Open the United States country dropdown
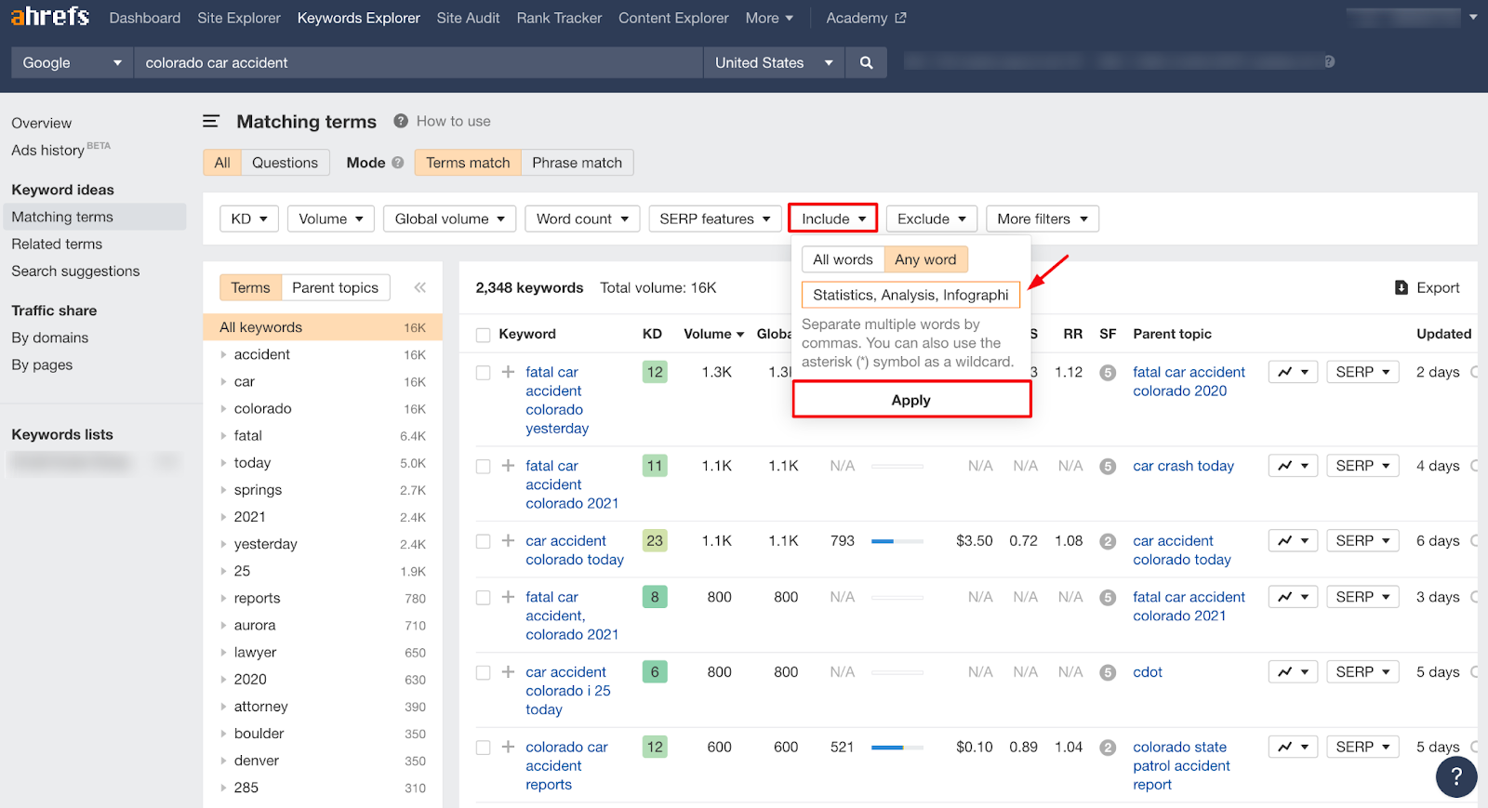 [774, 62]
